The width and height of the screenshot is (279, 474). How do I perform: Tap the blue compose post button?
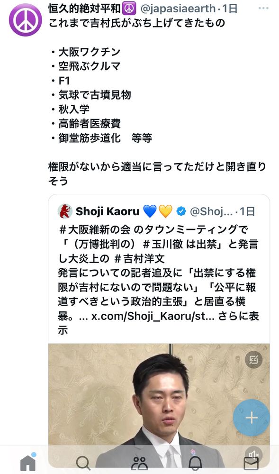251,418
